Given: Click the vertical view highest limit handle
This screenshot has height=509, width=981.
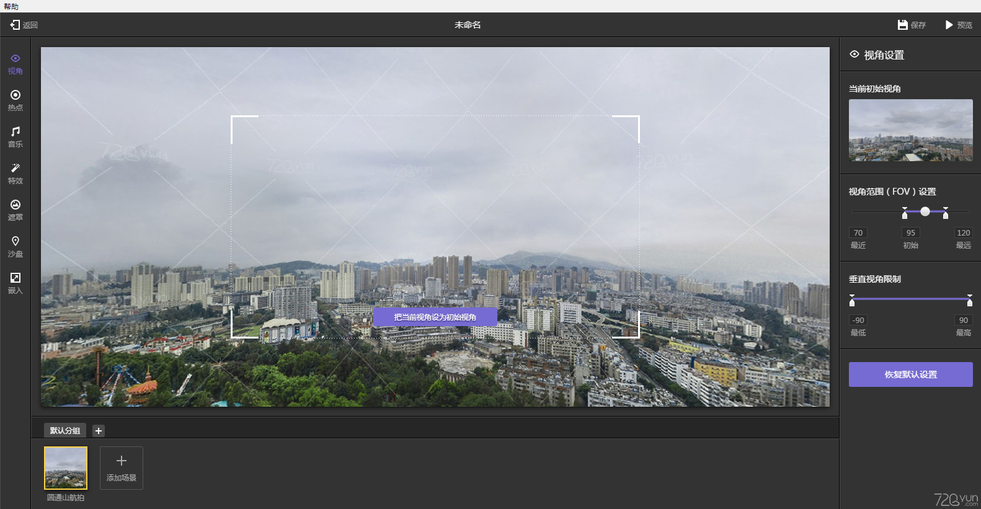Looking at the screenshot, I should 970,301.
